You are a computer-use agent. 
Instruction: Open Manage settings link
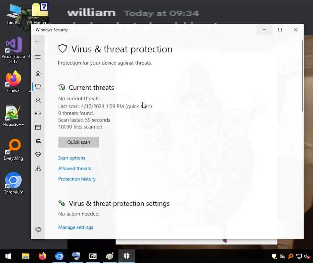(x=76, y=227)
